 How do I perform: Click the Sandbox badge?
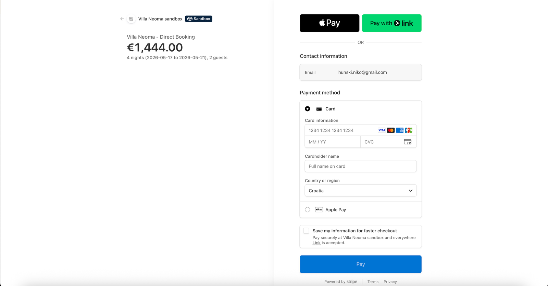click(199, 19)
